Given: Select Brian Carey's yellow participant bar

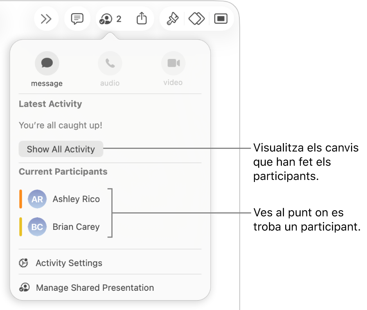Looking at the screenshot, I should pos(20,227).
